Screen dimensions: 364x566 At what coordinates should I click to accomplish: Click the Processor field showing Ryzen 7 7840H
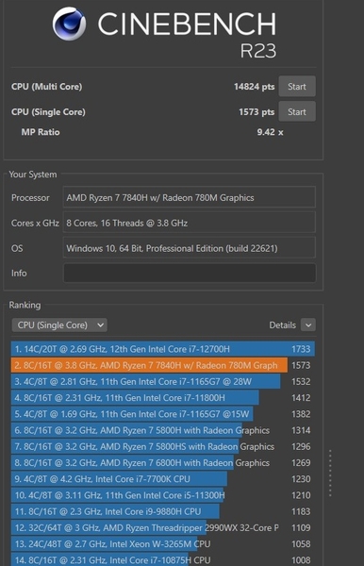(x=190, y=197)
